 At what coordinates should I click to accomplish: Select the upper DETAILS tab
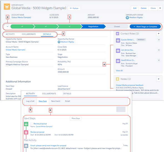click(x=47, y=34)
